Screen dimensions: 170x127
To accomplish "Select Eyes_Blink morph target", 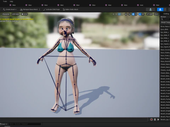I will [164, 29].
